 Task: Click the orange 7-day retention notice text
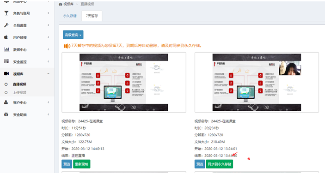[x=136, y=46]
